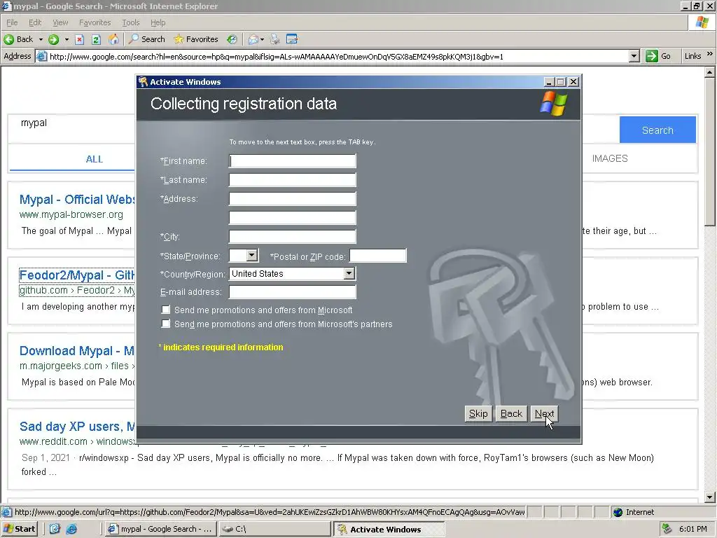
Task: Switch to mypal - Google Search taskbar button
Action: (160, 529)
